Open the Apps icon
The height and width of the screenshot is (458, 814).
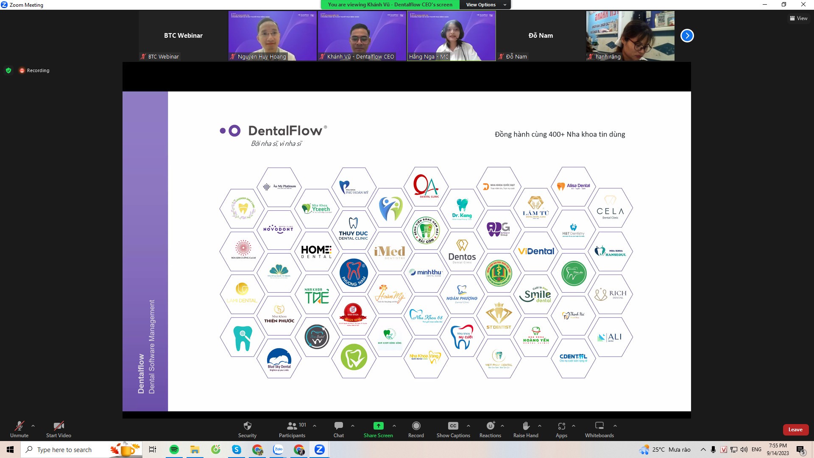(561, 426)
